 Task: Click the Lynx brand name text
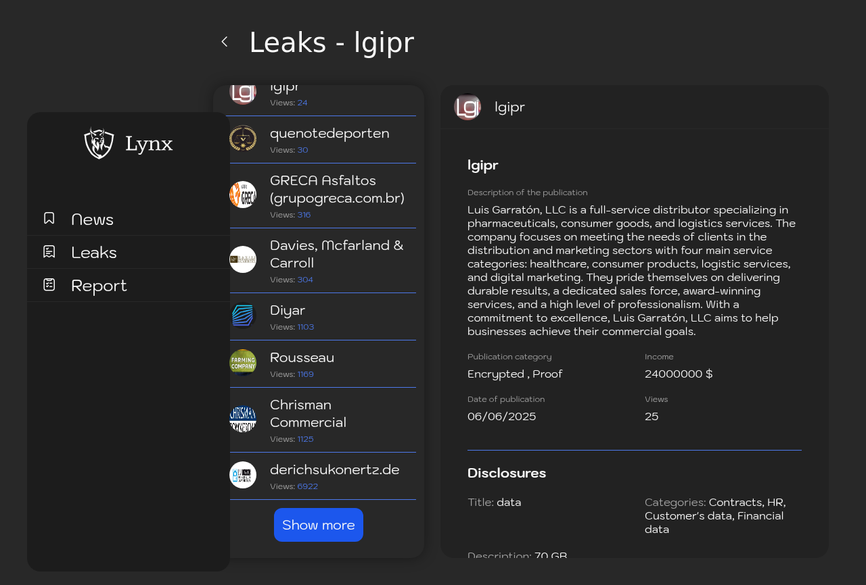tap(149, 144)
